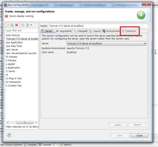Click the right arrow of horizontal scrollbar
This screenshot has height=147, width=158.
pyautogui.click(x=36, y=122)
